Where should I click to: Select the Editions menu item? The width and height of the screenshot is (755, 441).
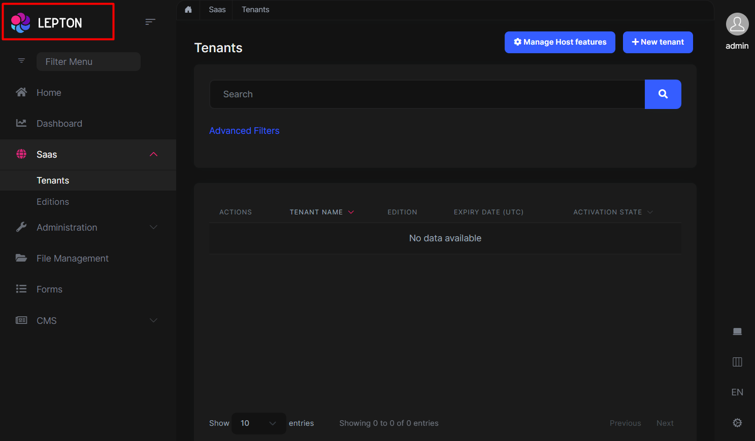(x=52, y=201)
